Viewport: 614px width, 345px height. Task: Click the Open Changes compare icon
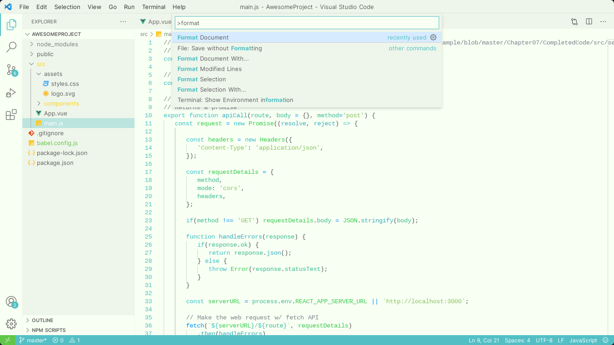574,22
